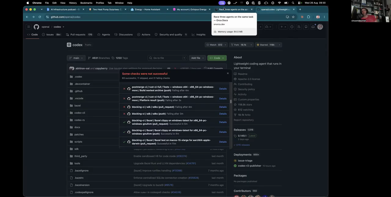
Task: Switch to the Issues tab
Action: click(x=52, y=34)
